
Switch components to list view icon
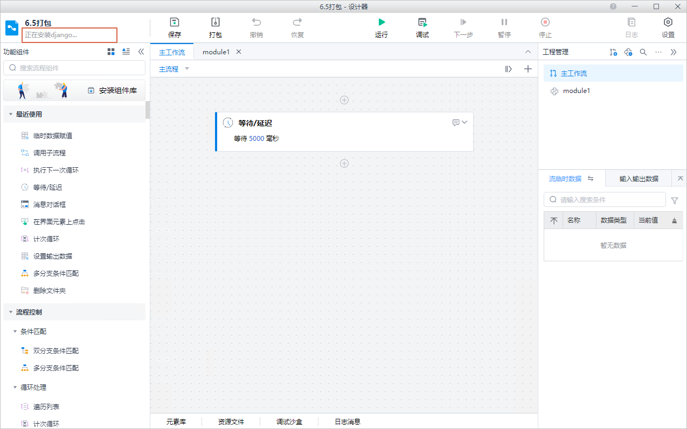[126, 52]
